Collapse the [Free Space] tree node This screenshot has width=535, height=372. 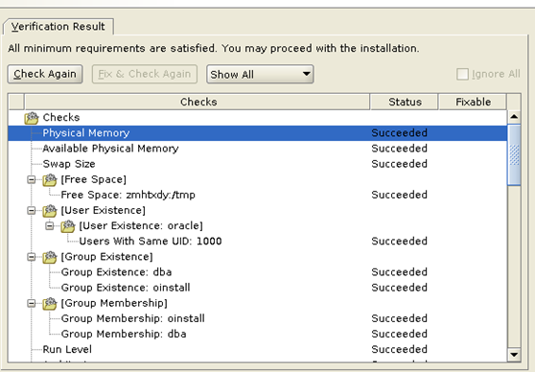click(32, 179)
